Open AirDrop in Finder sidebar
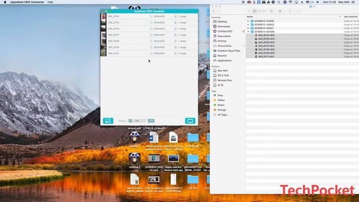The image size is (359, 202). [x=222, y=41]
